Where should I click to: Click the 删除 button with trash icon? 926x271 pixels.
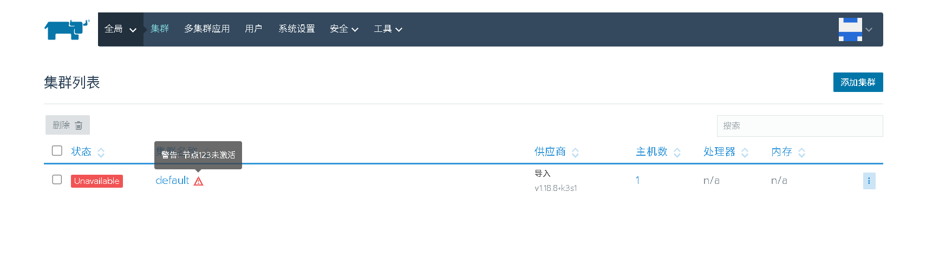click(x=68, y=125)
